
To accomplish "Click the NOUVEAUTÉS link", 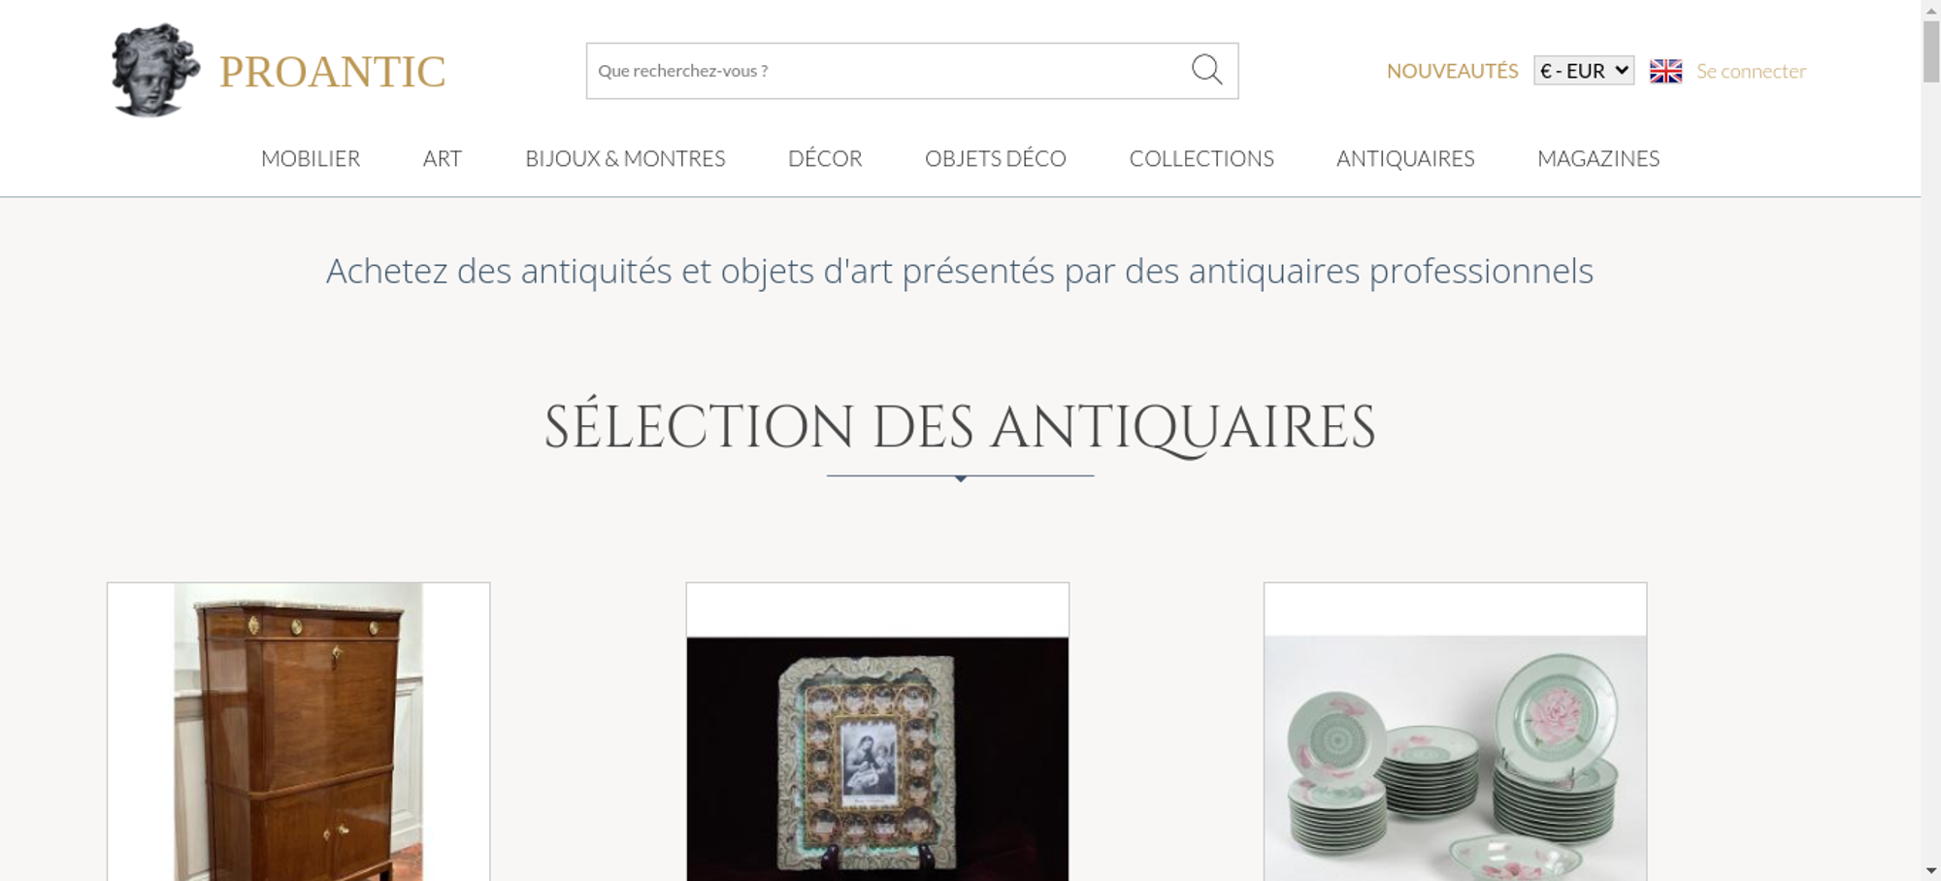I will point(1452,71).
